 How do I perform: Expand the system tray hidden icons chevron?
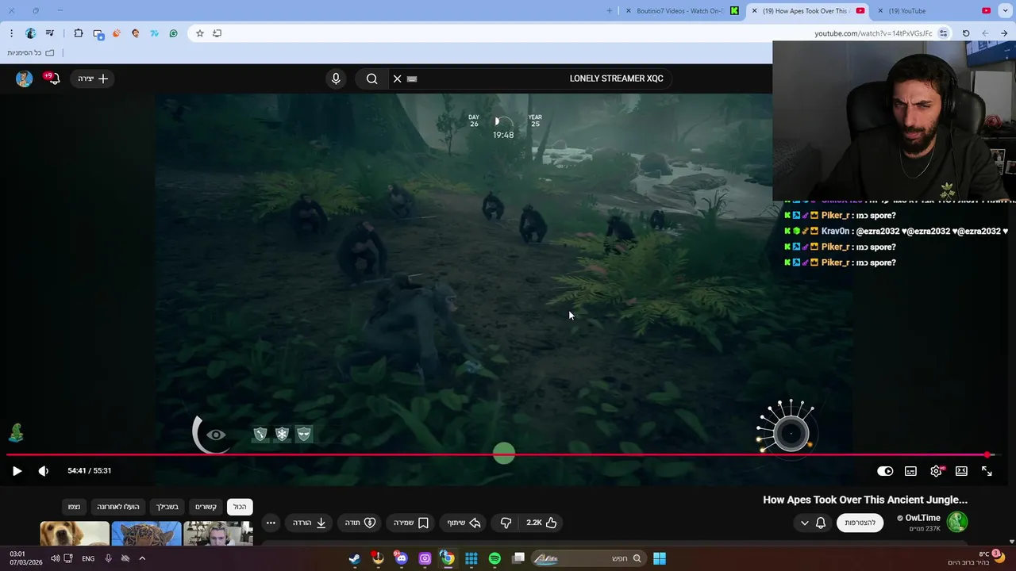142,558
